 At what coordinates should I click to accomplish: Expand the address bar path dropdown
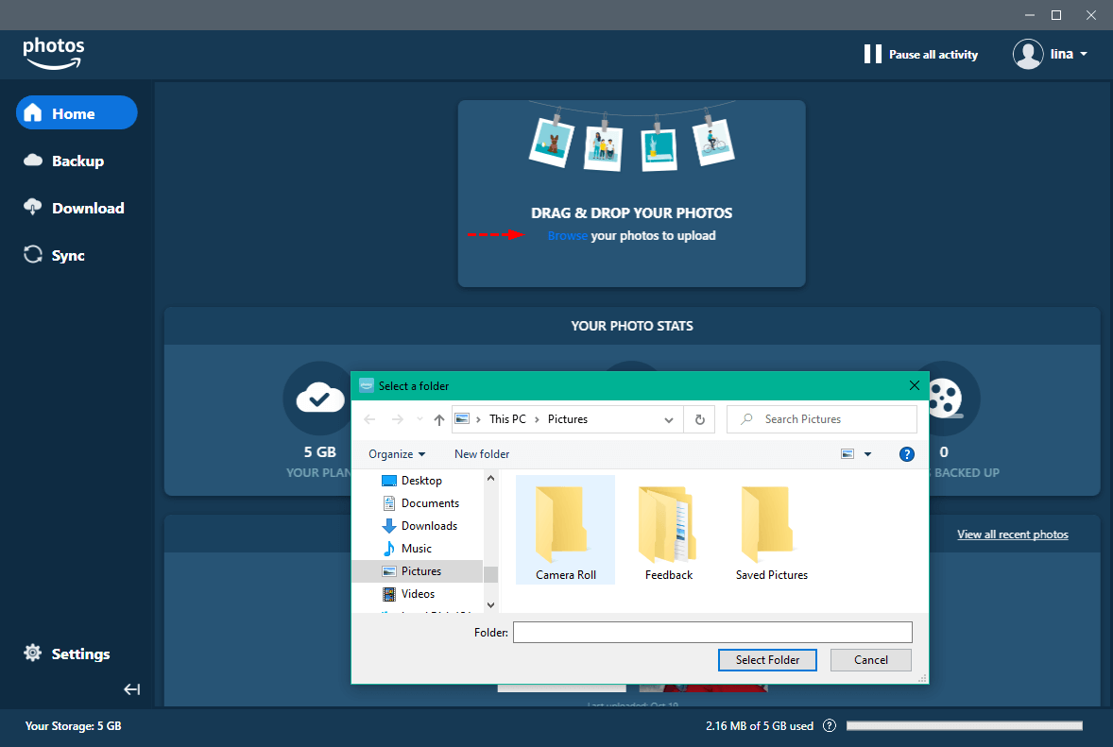coord(669,419)
